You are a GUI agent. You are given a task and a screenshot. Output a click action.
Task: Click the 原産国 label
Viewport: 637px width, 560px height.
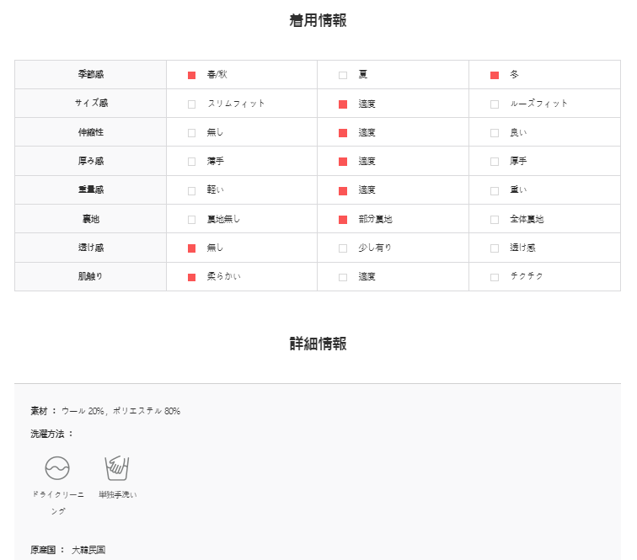click(x=43, y=550)
